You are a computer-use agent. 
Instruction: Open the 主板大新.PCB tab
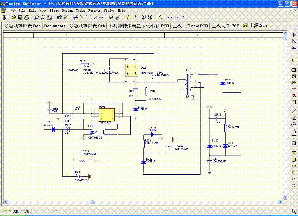(x=226, y=26)
